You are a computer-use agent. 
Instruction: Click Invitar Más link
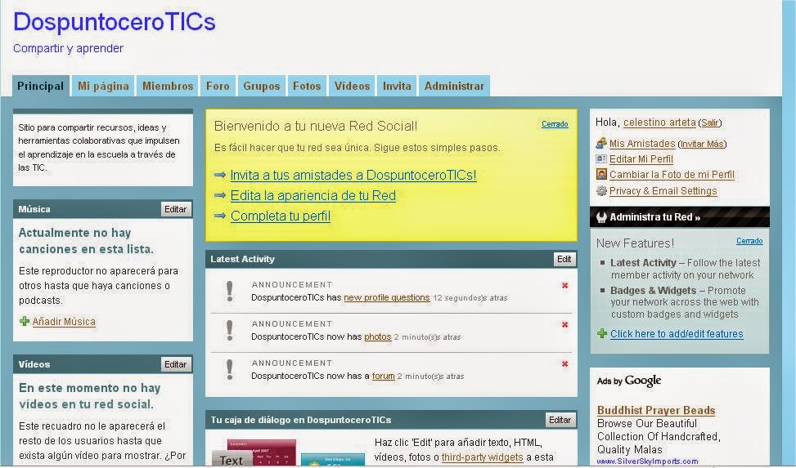click(702, 144)
